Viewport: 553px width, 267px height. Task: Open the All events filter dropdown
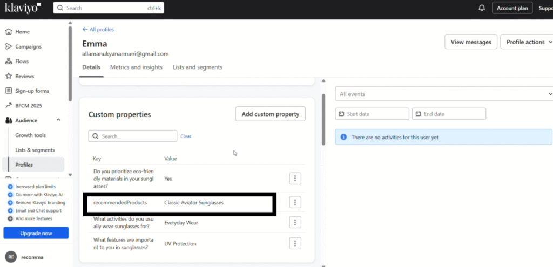[443, 94]
